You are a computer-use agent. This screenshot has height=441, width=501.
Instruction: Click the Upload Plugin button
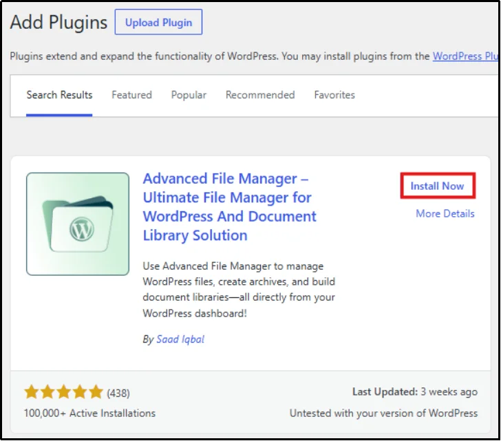click(x=158, y=22)
